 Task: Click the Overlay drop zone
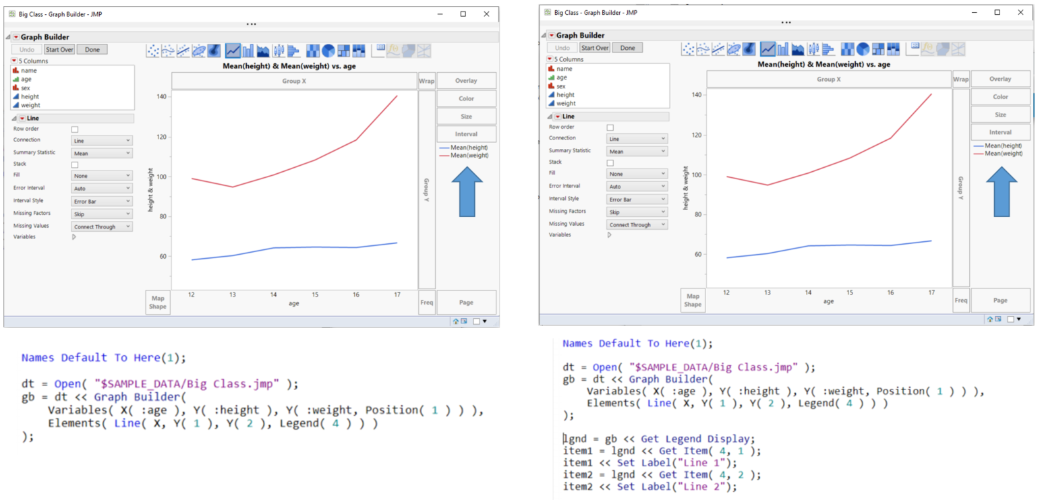[x=467, y=80]
